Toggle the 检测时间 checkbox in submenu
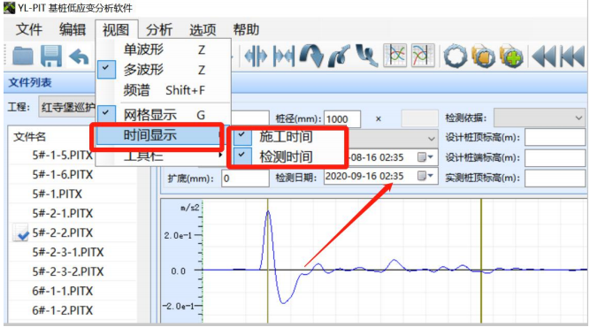The height and width of the screenshot is (327, 590). [x=242, y=156]
